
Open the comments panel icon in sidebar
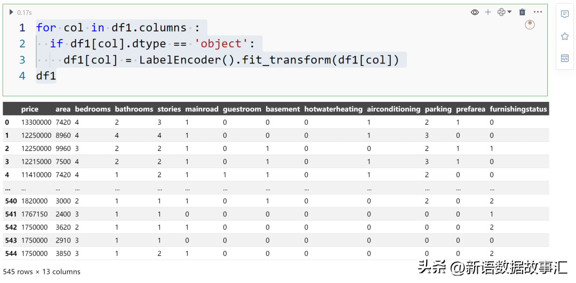[x=565, y=14]
